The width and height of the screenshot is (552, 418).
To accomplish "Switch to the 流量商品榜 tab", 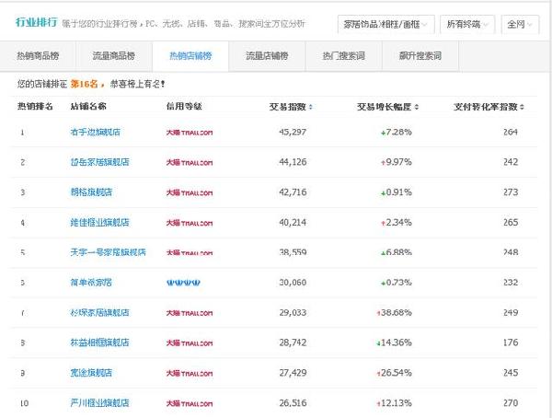I will [114, 56].
